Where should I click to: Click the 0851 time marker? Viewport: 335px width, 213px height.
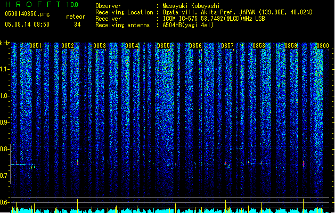tap(36, 46)
